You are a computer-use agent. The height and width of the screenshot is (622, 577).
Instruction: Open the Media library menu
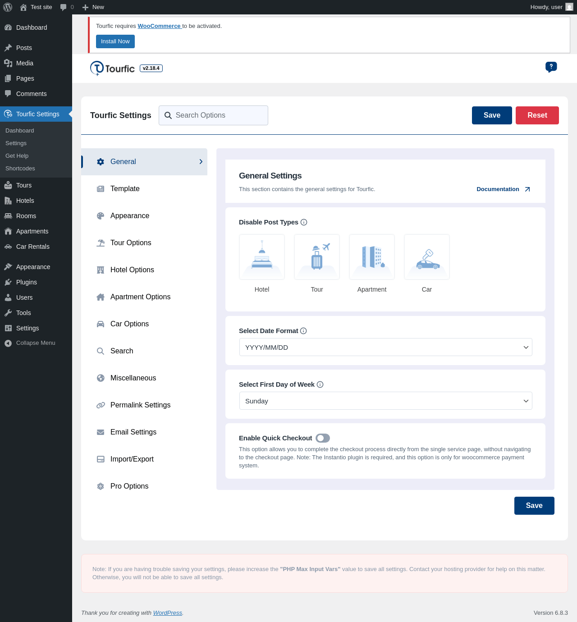(36, 63)
